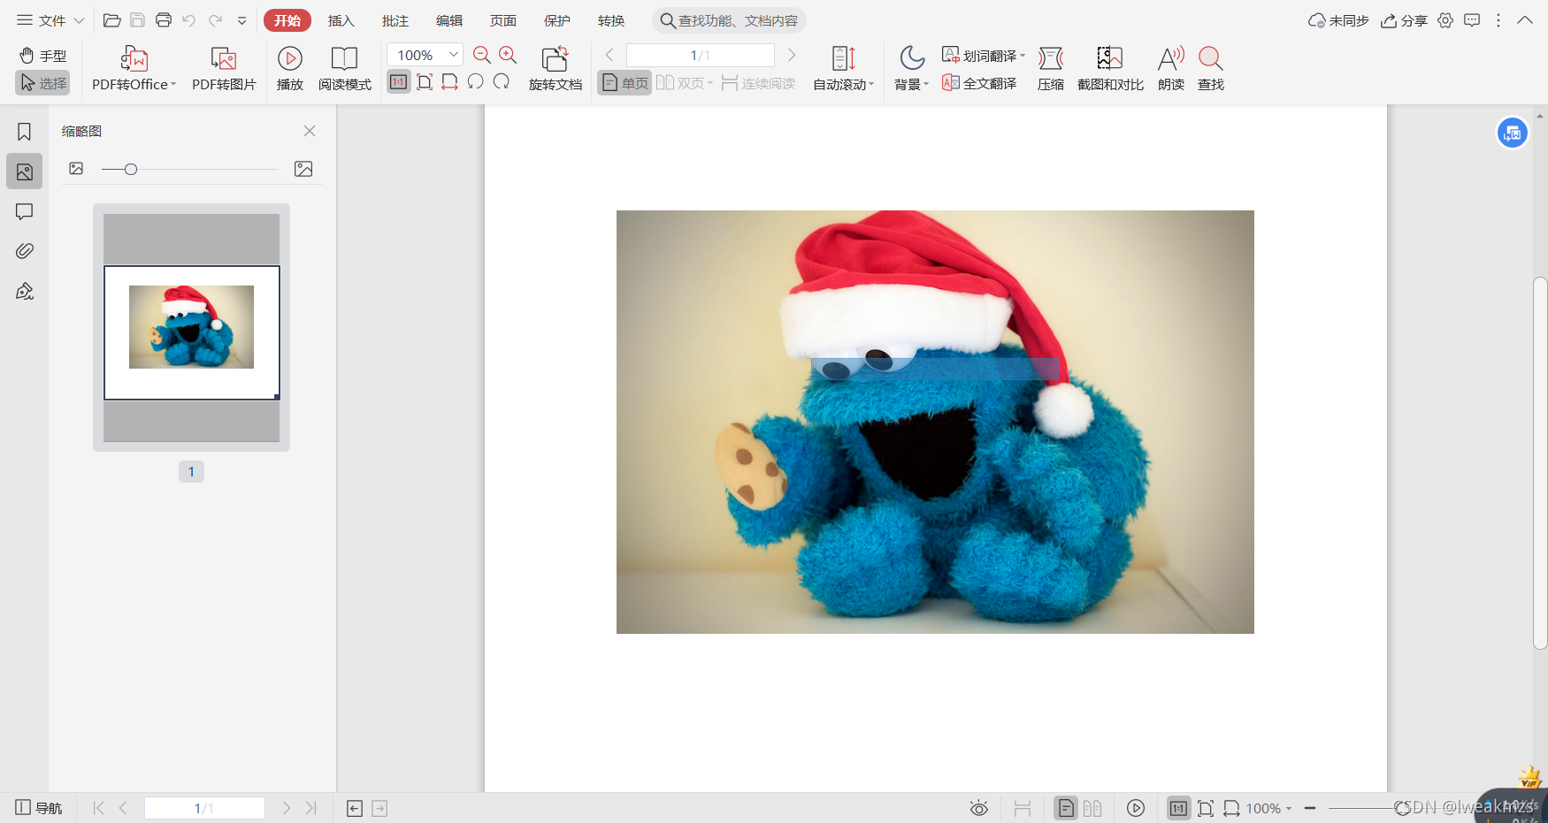Open the 自动滚动 auto scroll dropdown
Image resolution: width=1548 pixels, height=823 pixels.
[843, 69]
